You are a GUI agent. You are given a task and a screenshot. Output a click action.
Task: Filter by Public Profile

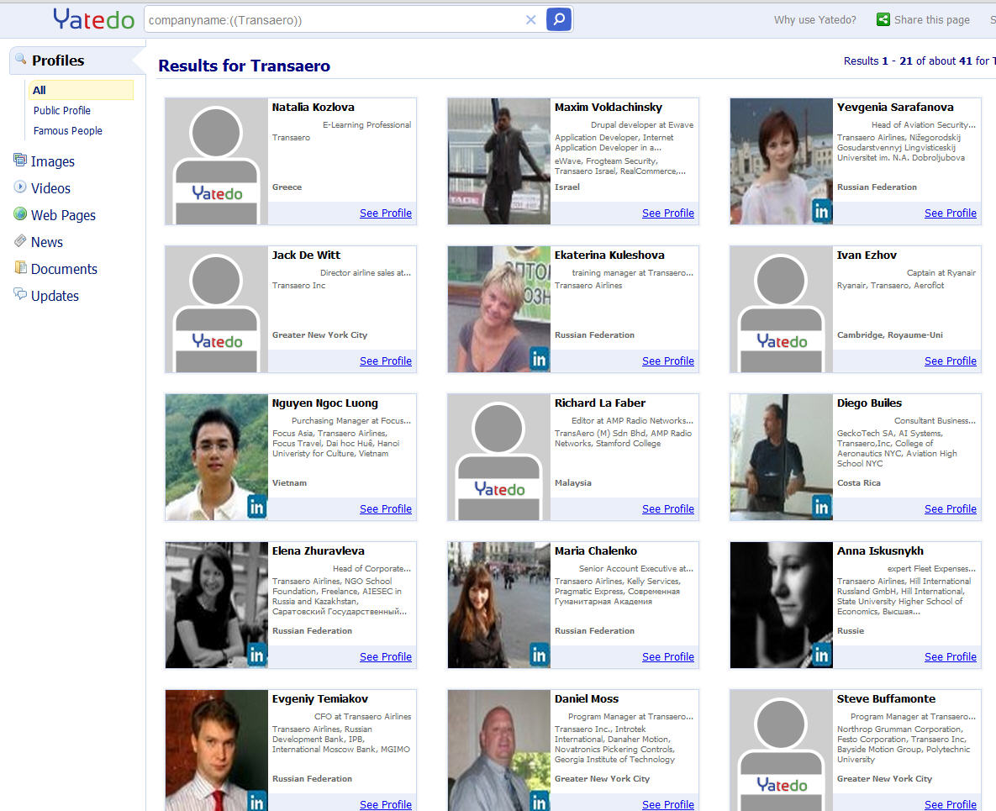click(62, 110)
